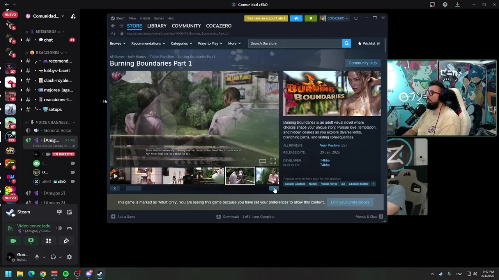Open the Friends menu
This screenshot has height=280, width=499.
coord(145,18)
